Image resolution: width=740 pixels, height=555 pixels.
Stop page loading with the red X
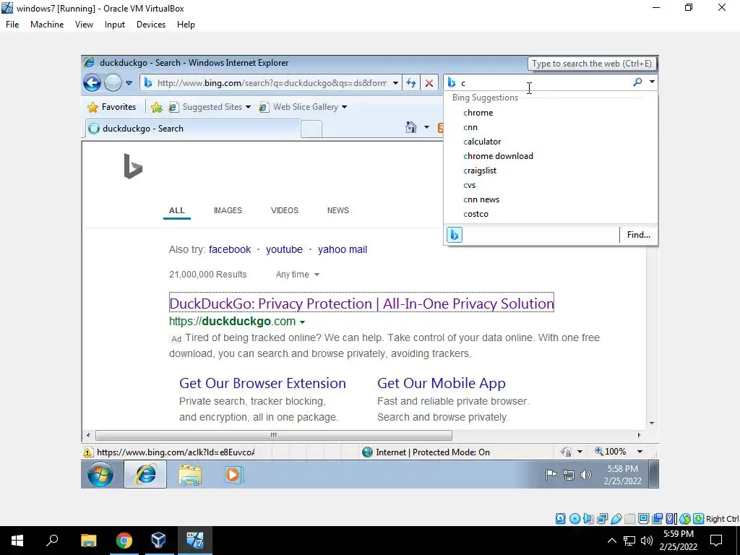pyautogui.click(x=429, y=83)
